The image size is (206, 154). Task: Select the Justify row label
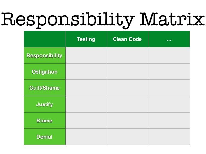point(45,104)
